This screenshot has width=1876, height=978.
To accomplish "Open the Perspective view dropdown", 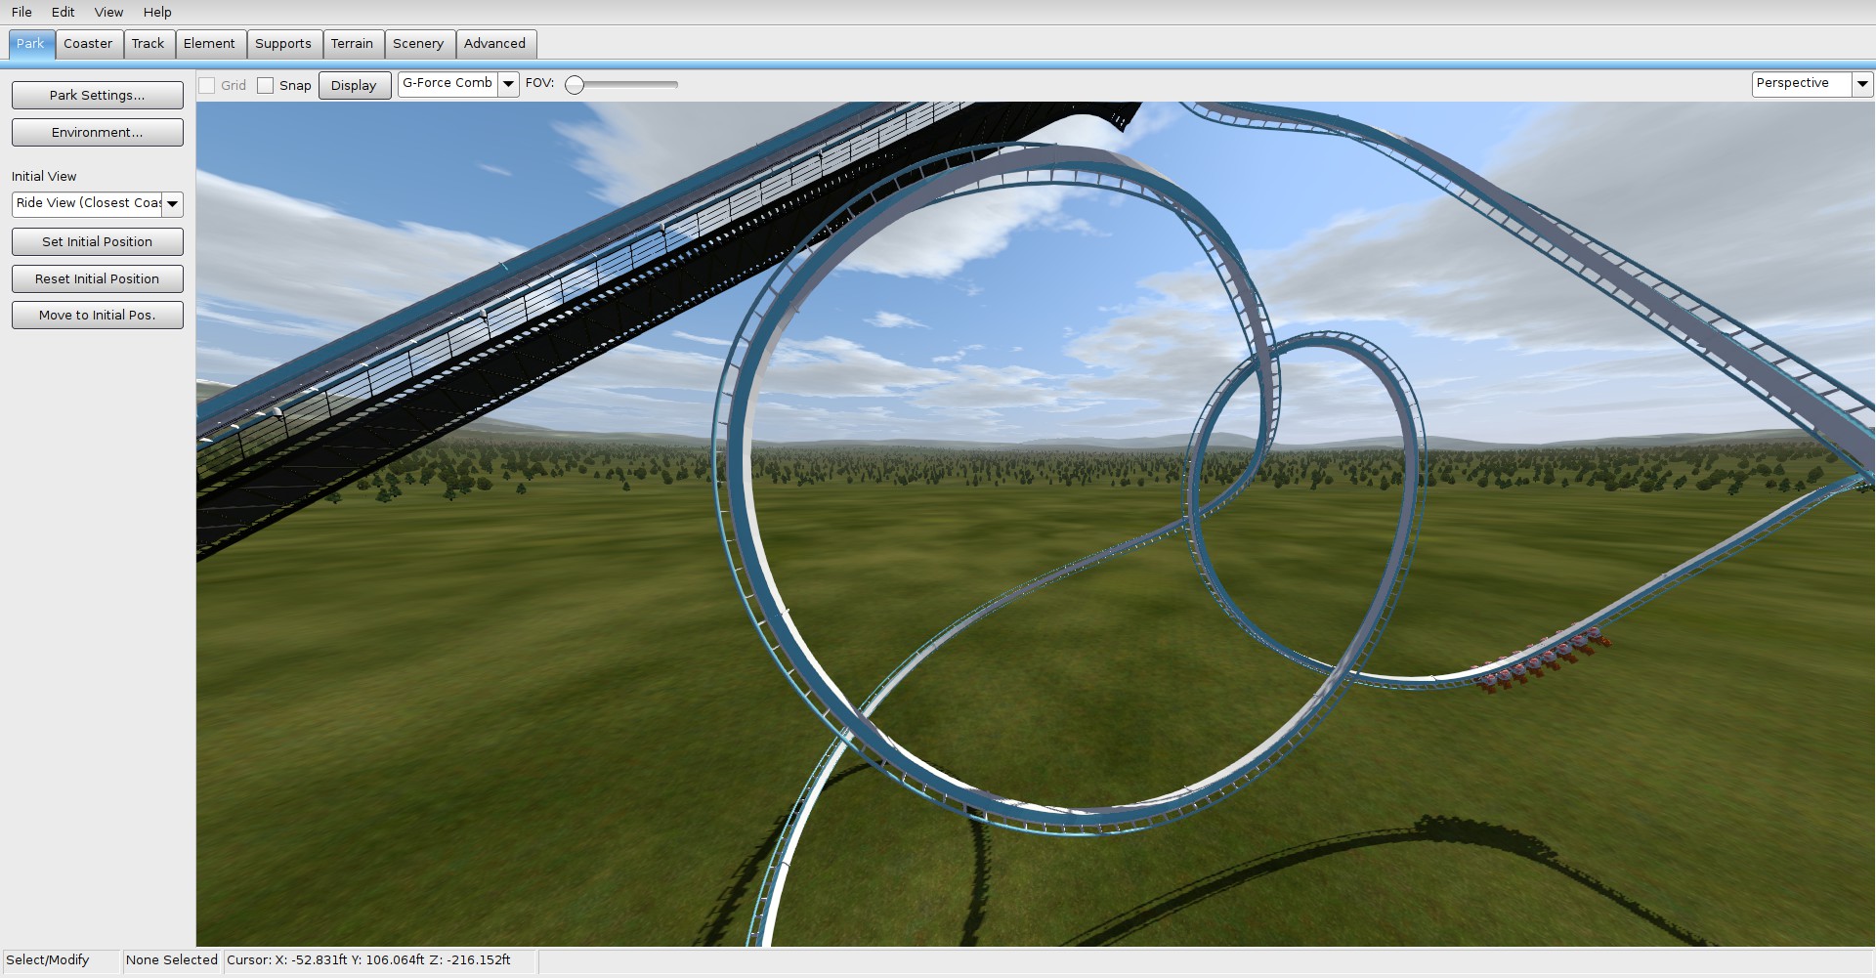I will [x=1862, y=84].
